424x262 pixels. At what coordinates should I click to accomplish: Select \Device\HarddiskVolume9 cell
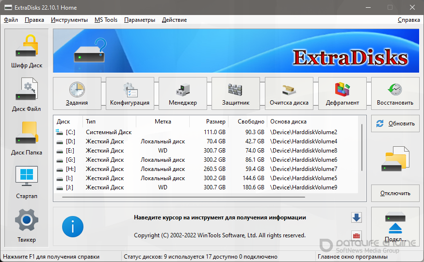(304, 187)
